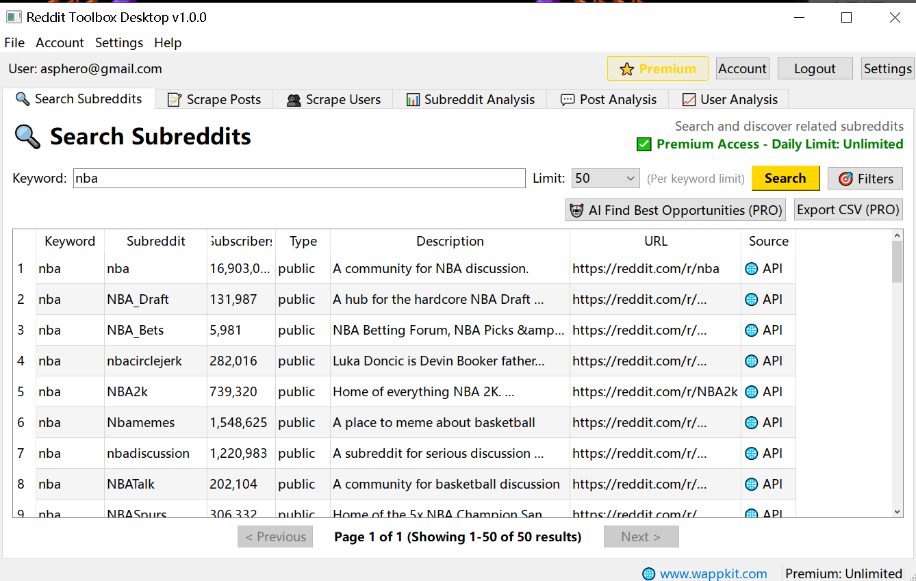
Task: Click the vertical scrollbar down arrow
Action: point(897,511)
